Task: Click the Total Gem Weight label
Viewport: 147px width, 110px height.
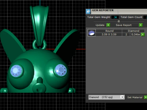Action: [x=99, y=17]
